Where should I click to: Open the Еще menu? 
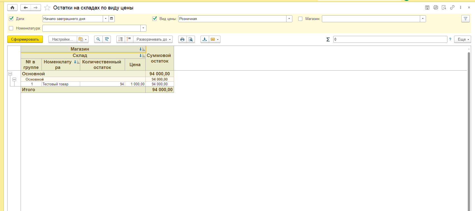click(462, 39)
